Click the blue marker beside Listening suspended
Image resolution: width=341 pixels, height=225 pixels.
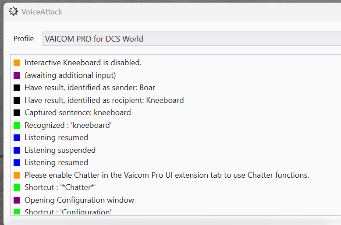point(17,150)
